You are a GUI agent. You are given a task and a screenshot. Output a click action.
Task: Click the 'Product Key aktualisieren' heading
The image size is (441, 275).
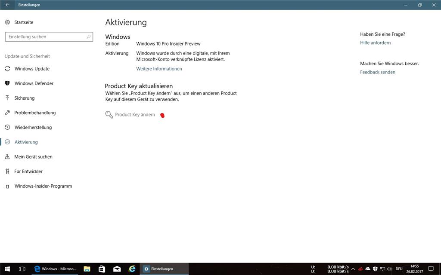(139, 86)
